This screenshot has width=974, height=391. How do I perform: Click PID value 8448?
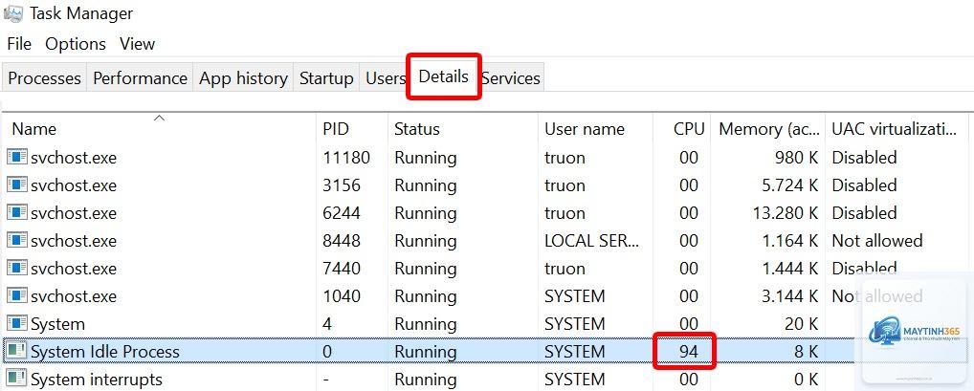pos(341,241)
